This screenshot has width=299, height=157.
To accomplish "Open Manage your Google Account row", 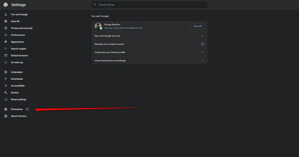I will (149, 44).
